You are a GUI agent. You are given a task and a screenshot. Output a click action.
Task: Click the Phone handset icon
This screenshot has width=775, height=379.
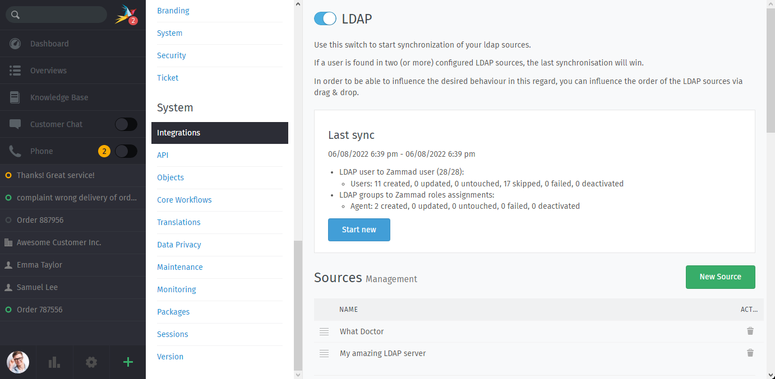click(x=15, y=151)
